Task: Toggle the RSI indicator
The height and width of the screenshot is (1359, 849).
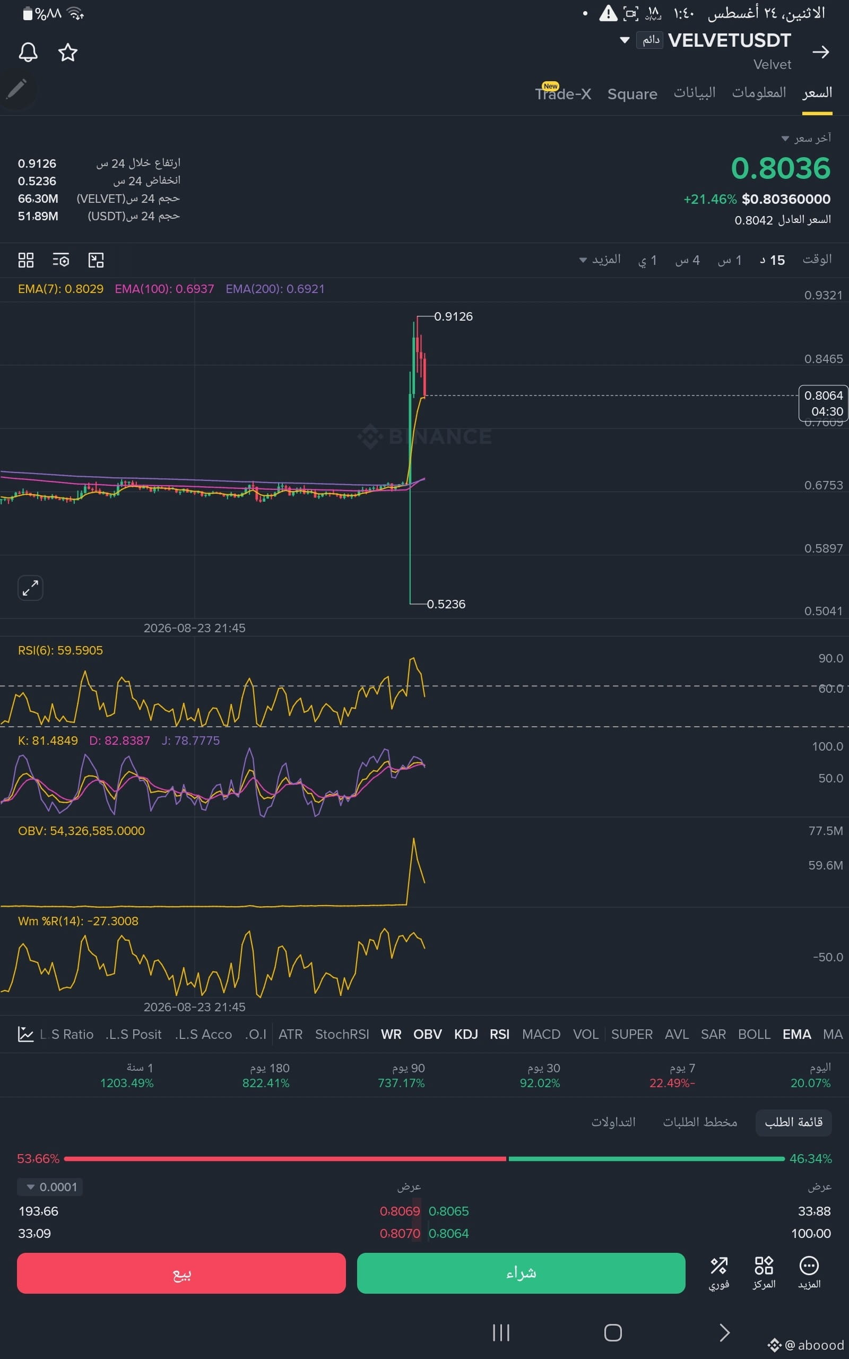Action: pyautogui.click(x=499, y=1034)
